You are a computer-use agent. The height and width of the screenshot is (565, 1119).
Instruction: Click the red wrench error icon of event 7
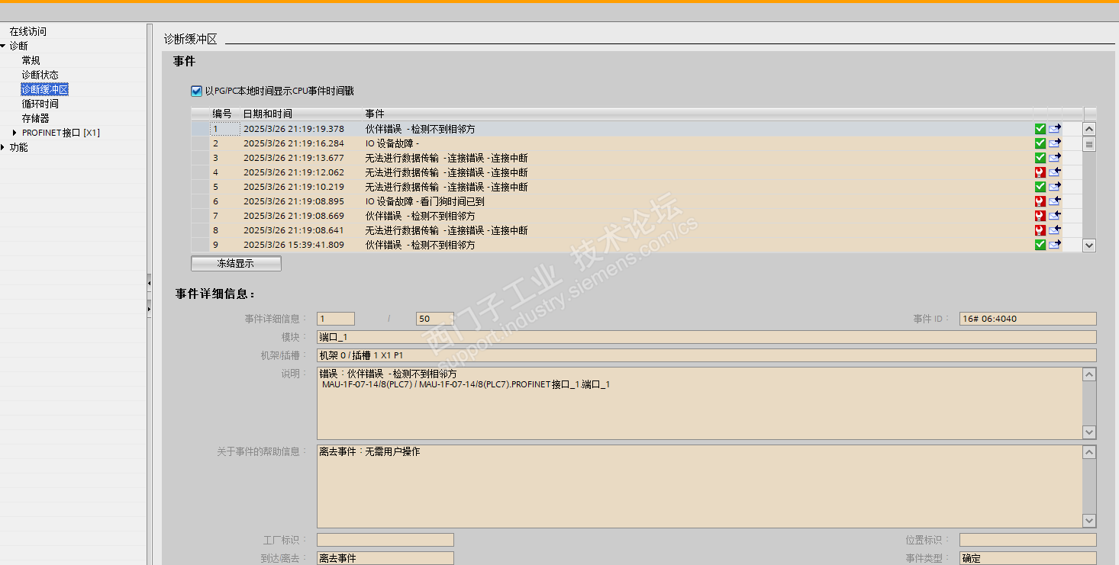click(1040, 216)
